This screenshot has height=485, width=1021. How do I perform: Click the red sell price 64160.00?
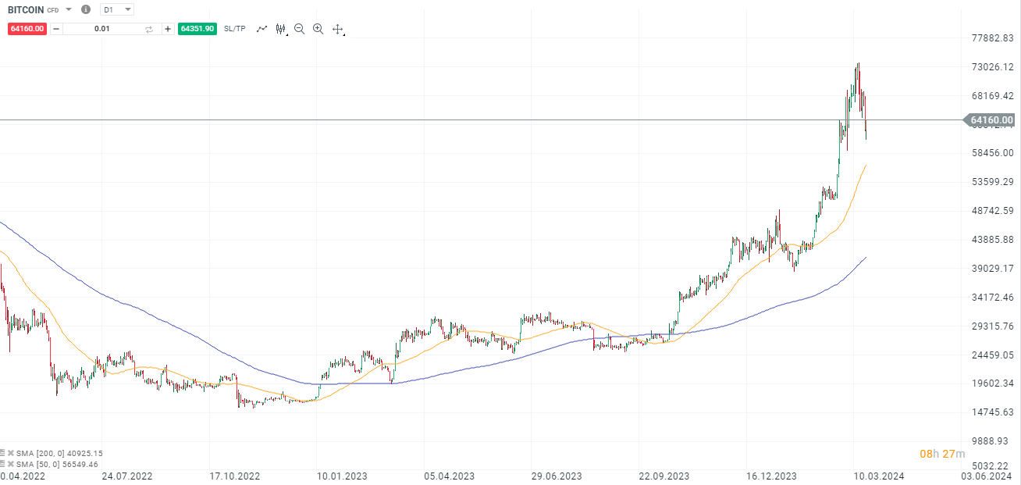tap(27, 28)
